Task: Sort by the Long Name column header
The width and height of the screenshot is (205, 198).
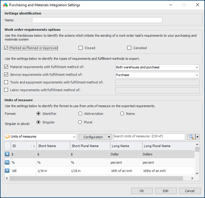Action: [125, 146]
